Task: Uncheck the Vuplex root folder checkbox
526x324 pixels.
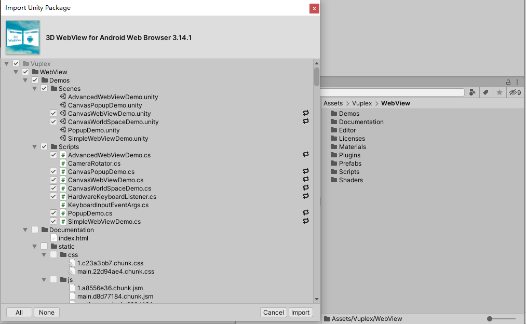Action: tap(16, 63)
